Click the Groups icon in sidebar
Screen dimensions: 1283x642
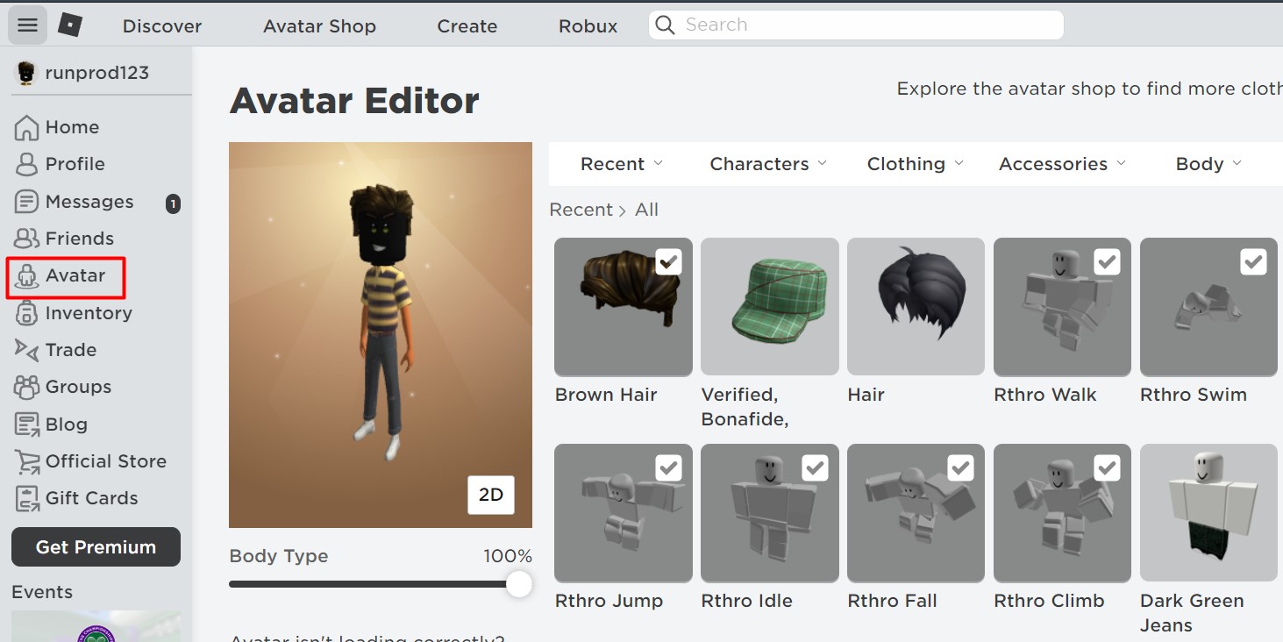[26, 387]
